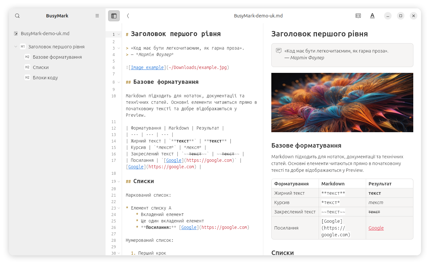Fold the Списки section at line 19

click(119, 182)
